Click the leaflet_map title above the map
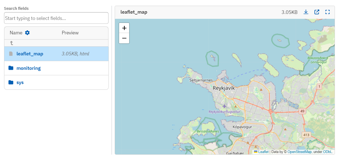Image resolution: width=339 pixels, height=159 pixels. [133, 12]
